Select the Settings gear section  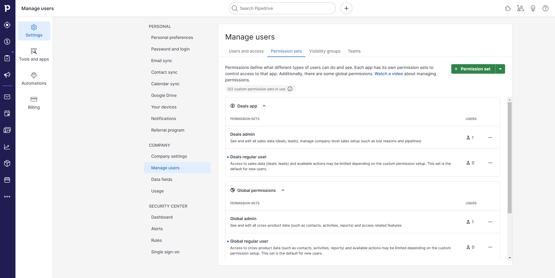(34, 31)
